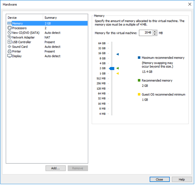Click the 16 GB slider label

point(102,53)
